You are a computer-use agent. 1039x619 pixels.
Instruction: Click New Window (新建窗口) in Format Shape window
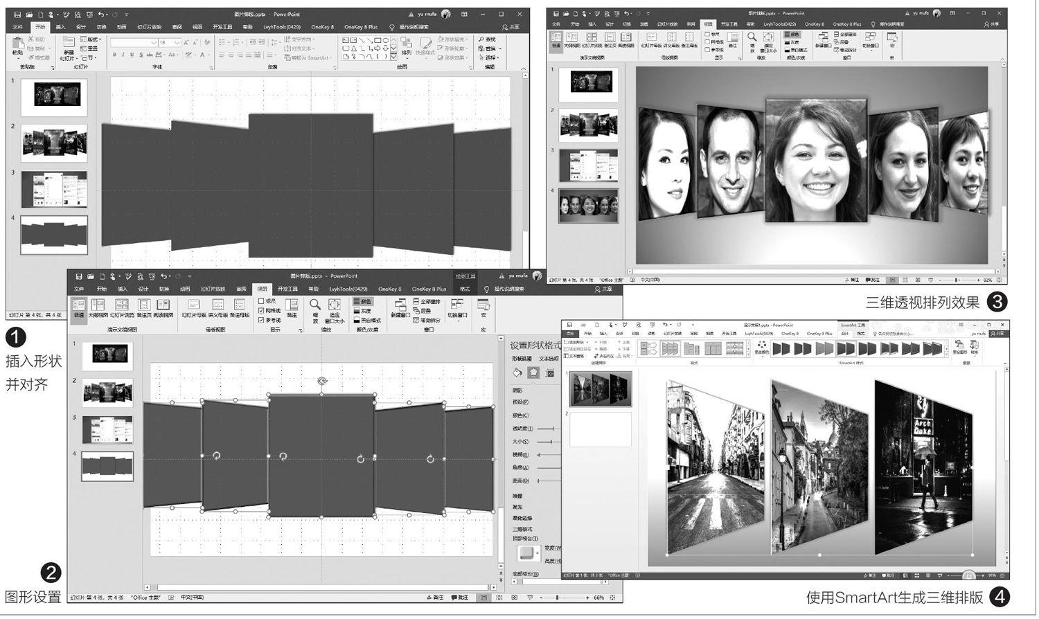pos(400,309)
